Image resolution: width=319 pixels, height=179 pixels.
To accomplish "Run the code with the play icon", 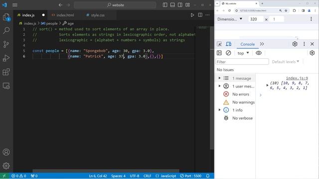I will [x=192, y=15].
